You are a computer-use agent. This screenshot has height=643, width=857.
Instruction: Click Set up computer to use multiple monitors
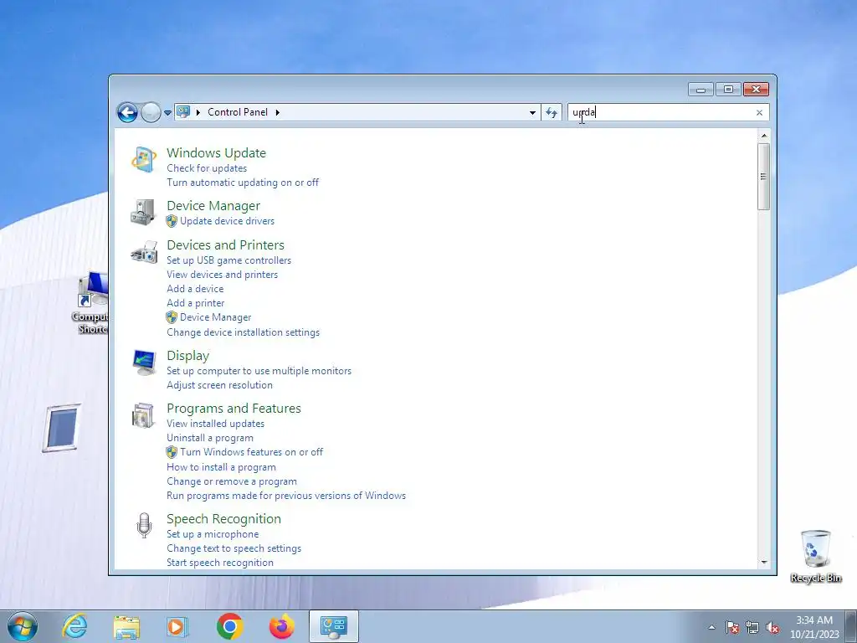259,371
